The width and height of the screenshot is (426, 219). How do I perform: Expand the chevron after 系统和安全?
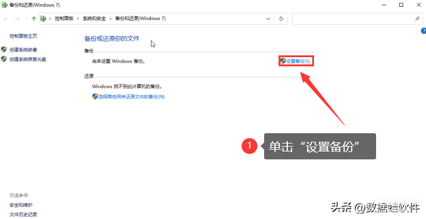click(x=111, y=19)
